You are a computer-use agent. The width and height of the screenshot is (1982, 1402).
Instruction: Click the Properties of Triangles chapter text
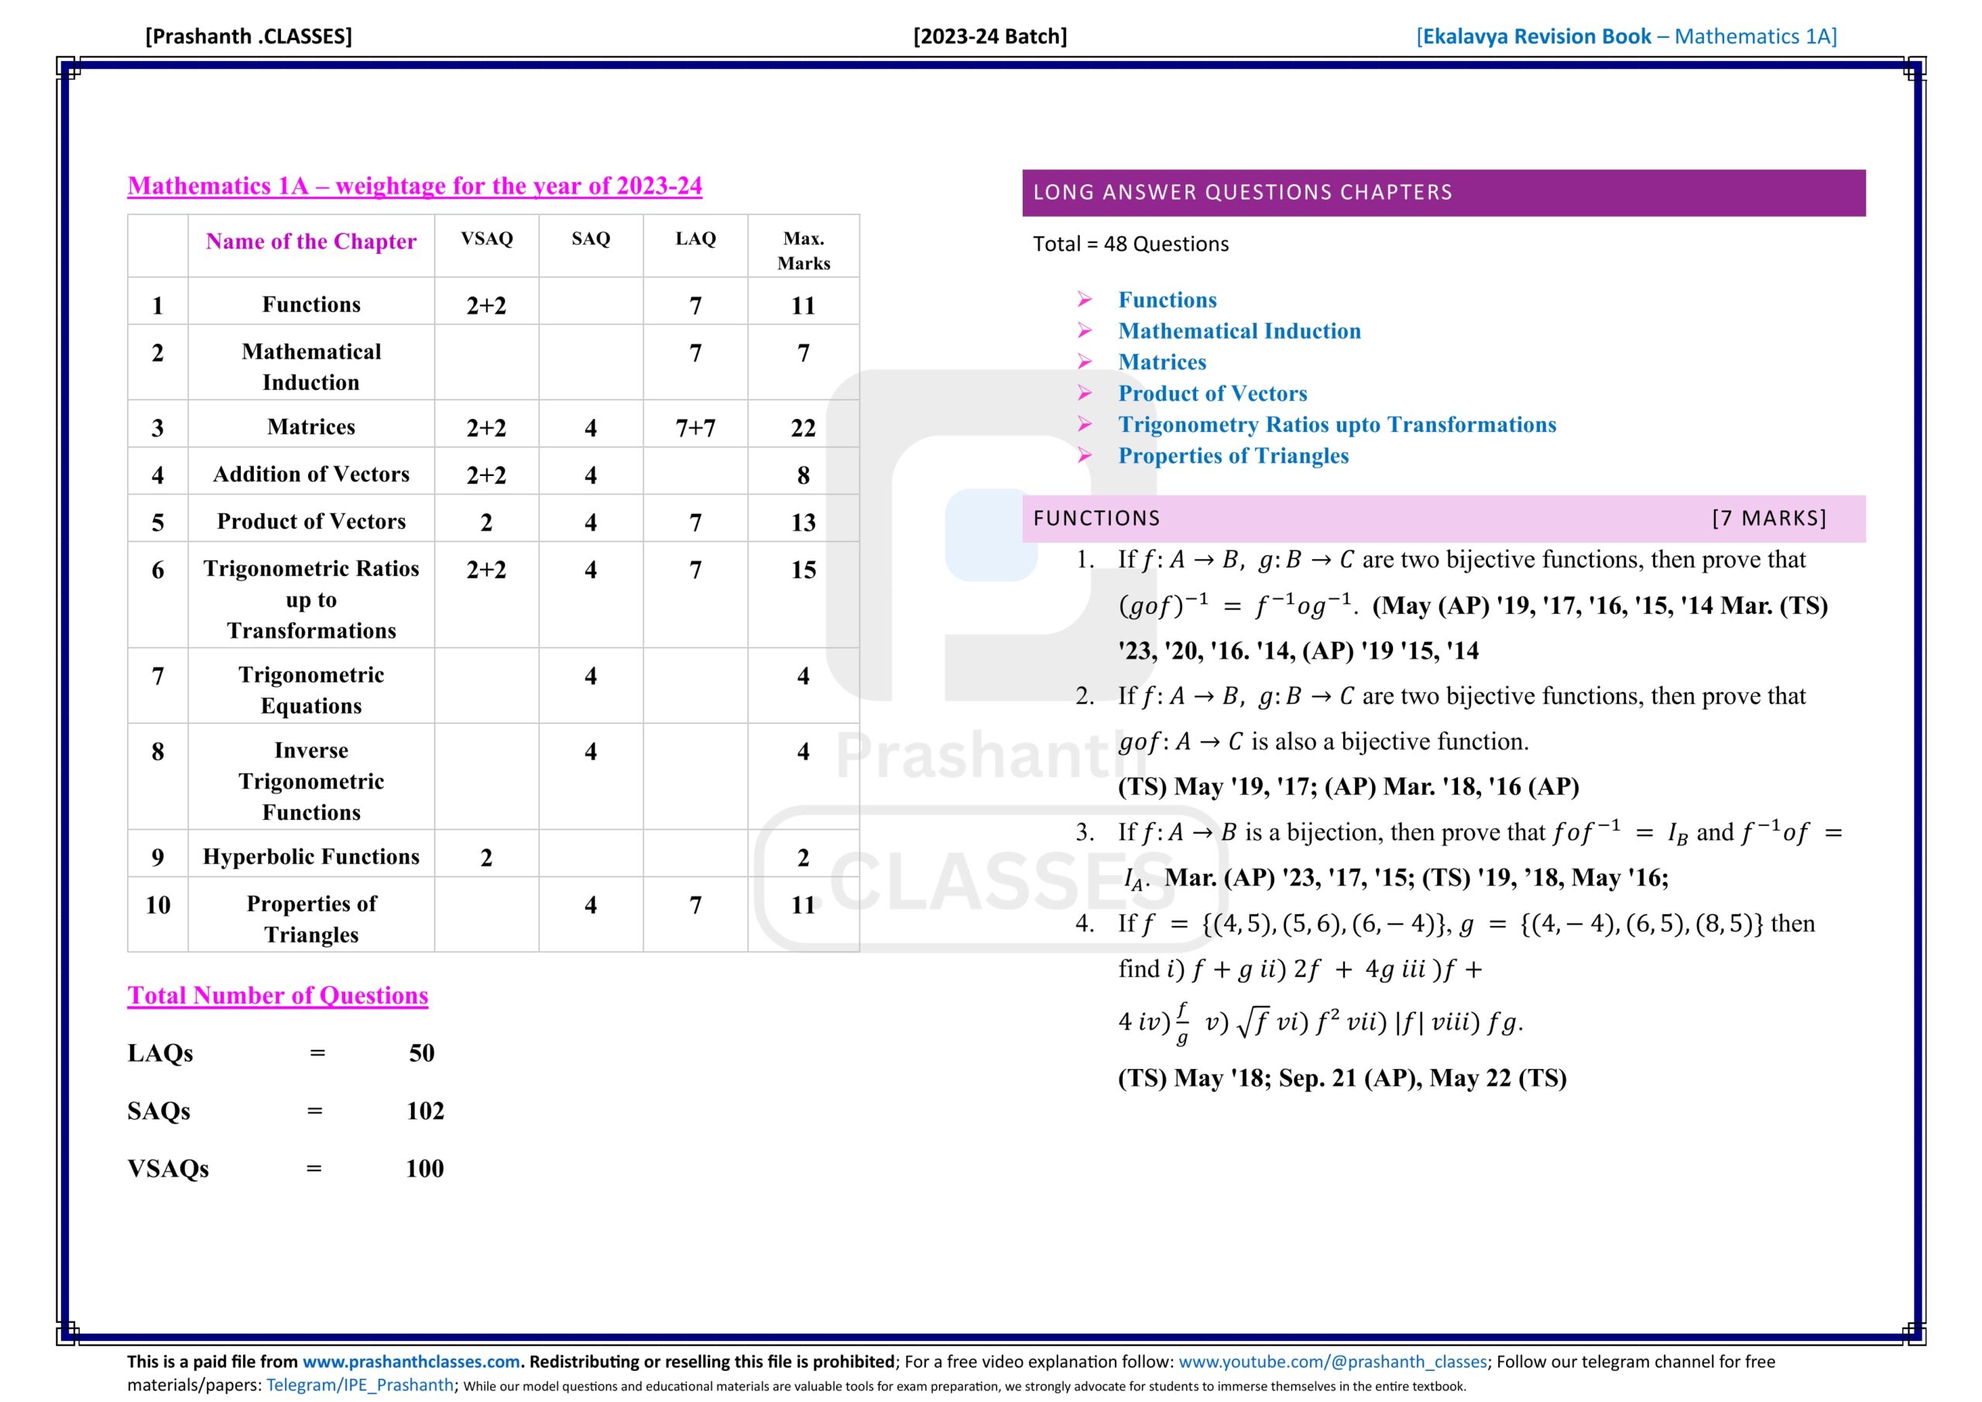pyautogui.click(x=1233, y=455)
